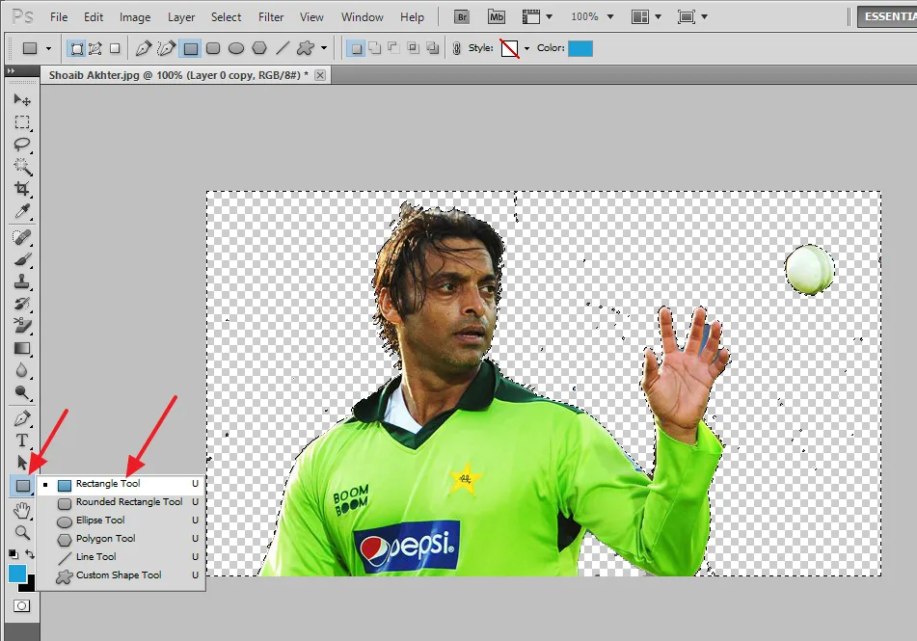Choose Custom Shape in options bar
The width and height of the screenshot is (917, 641).
point(306,48)
